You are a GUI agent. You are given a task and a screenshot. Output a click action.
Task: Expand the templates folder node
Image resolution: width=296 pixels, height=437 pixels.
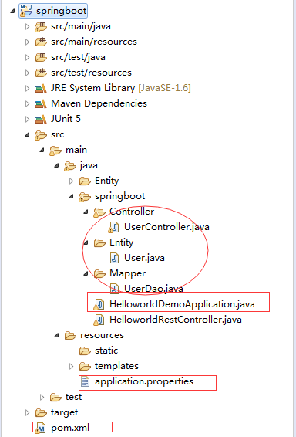pos(71,366)
